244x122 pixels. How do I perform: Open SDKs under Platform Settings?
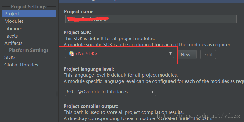pyautogui.click(x=10, y=57)
